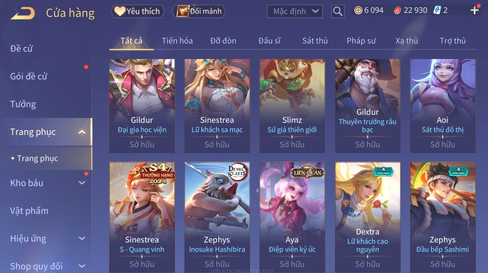The height and width of the screenshot is (273, 488).
Task: Select Zephys Inosuke Hashibira skin card
Action: (217, 217)
